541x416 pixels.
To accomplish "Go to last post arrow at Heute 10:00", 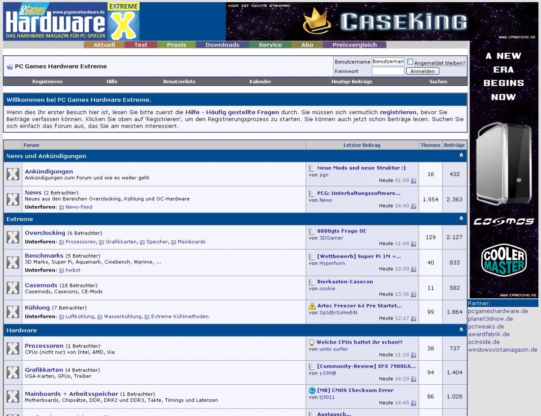I will click(413, 269).
